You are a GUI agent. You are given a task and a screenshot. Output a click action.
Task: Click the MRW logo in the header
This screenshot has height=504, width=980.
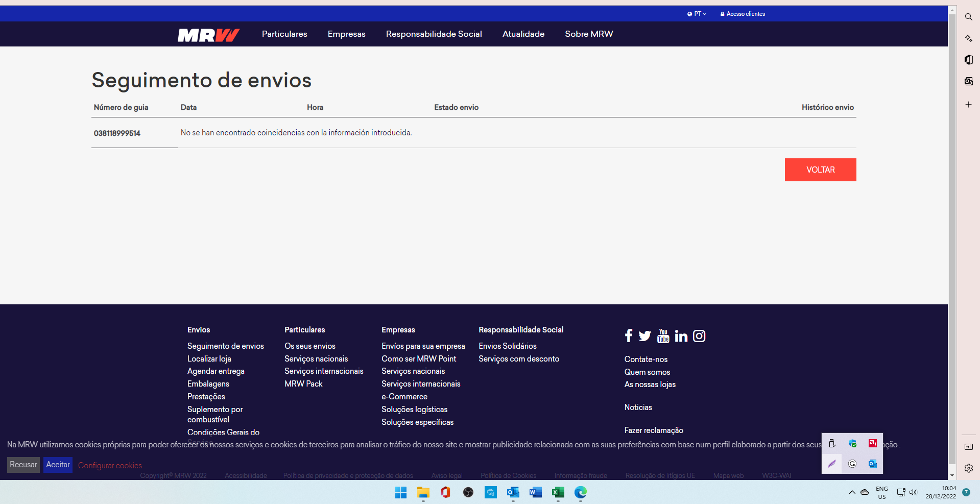tap(208, 35)
